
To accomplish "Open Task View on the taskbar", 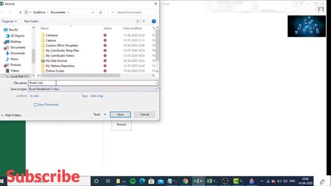I will (x=108, y=181).
